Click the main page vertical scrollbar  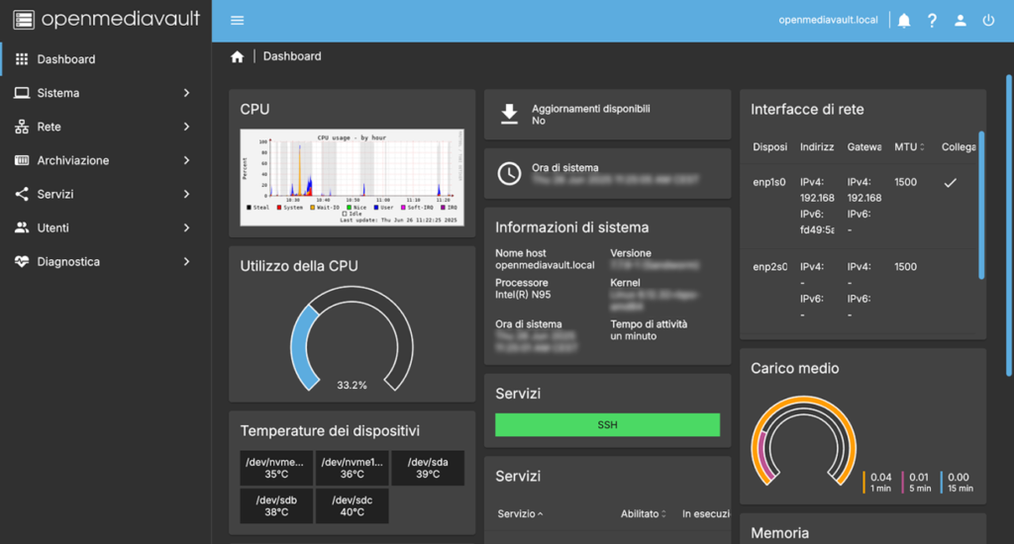coord(1009,227)
